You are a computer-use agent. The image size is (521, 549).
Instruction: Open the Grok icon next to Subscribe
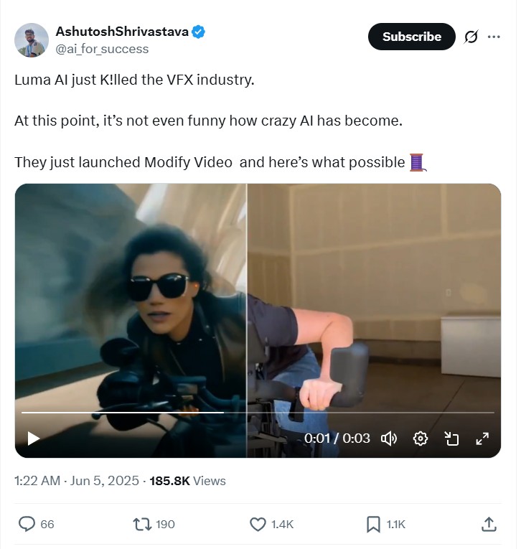[471, 37]
